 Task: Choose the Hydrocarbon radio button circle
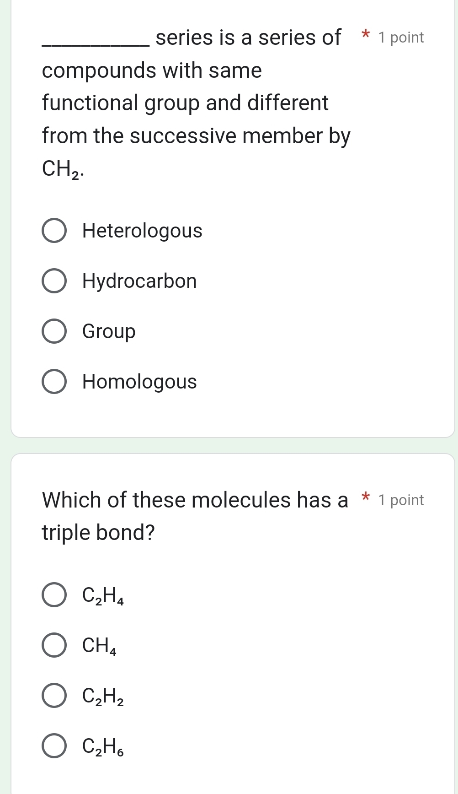[54, 281]
